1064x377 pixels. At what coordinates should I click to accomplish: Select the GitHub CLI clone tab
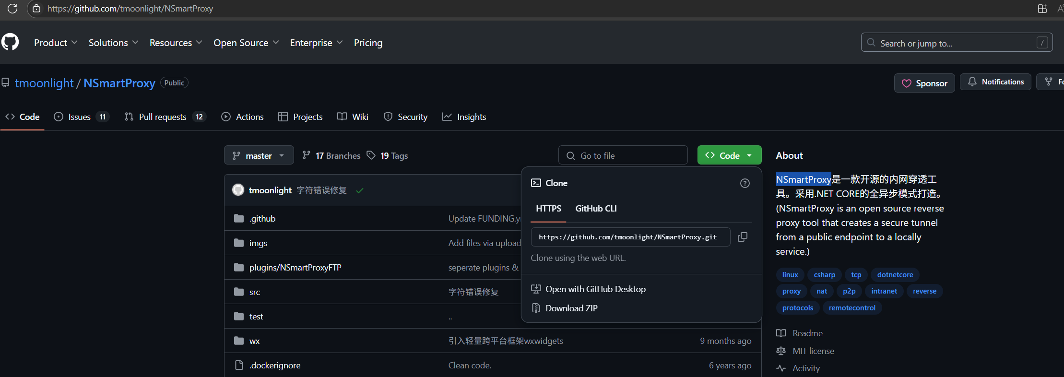tap(596, 209)
